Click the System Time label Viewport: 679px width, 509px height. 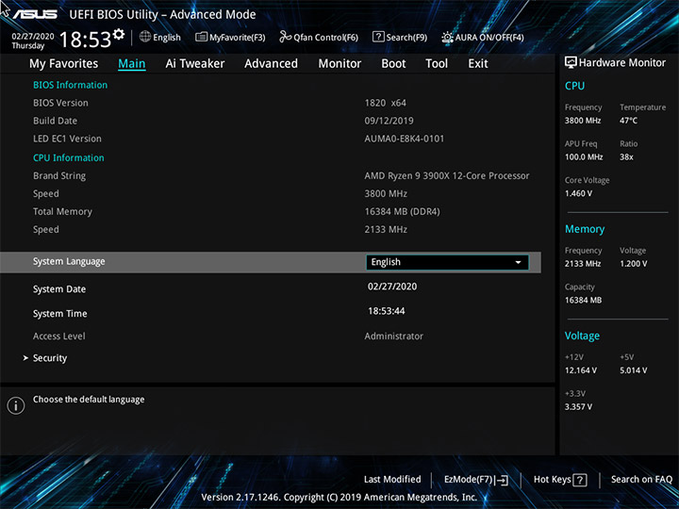click(59, 314)
